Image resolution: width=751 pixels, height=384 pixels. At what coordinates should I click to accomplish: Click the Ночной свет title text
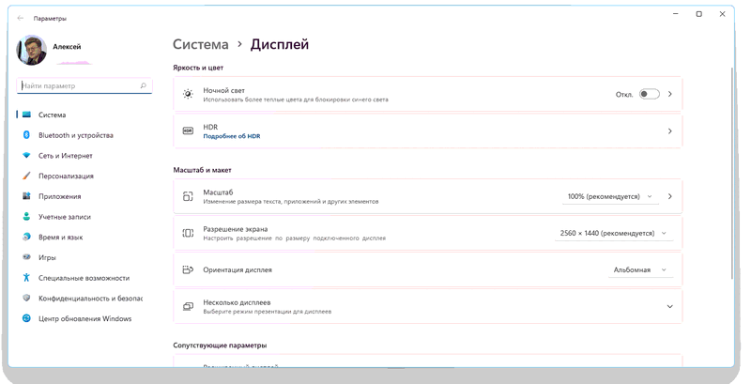coord(223,90)
